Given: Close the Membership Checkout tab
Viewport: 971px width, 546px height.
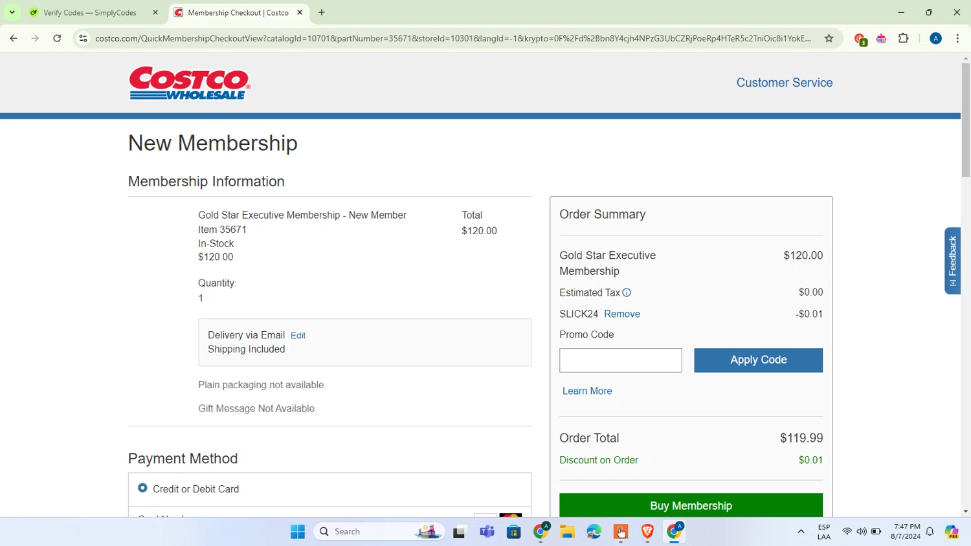Looking at the screenshot, I should point(300,12).
